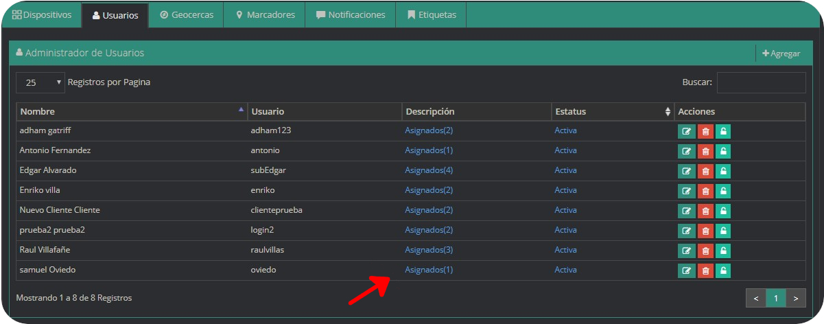The height and width of the screenshot is (324, 824).
Task: Open the Geocercas tab
Action: (x=186, y=15)
